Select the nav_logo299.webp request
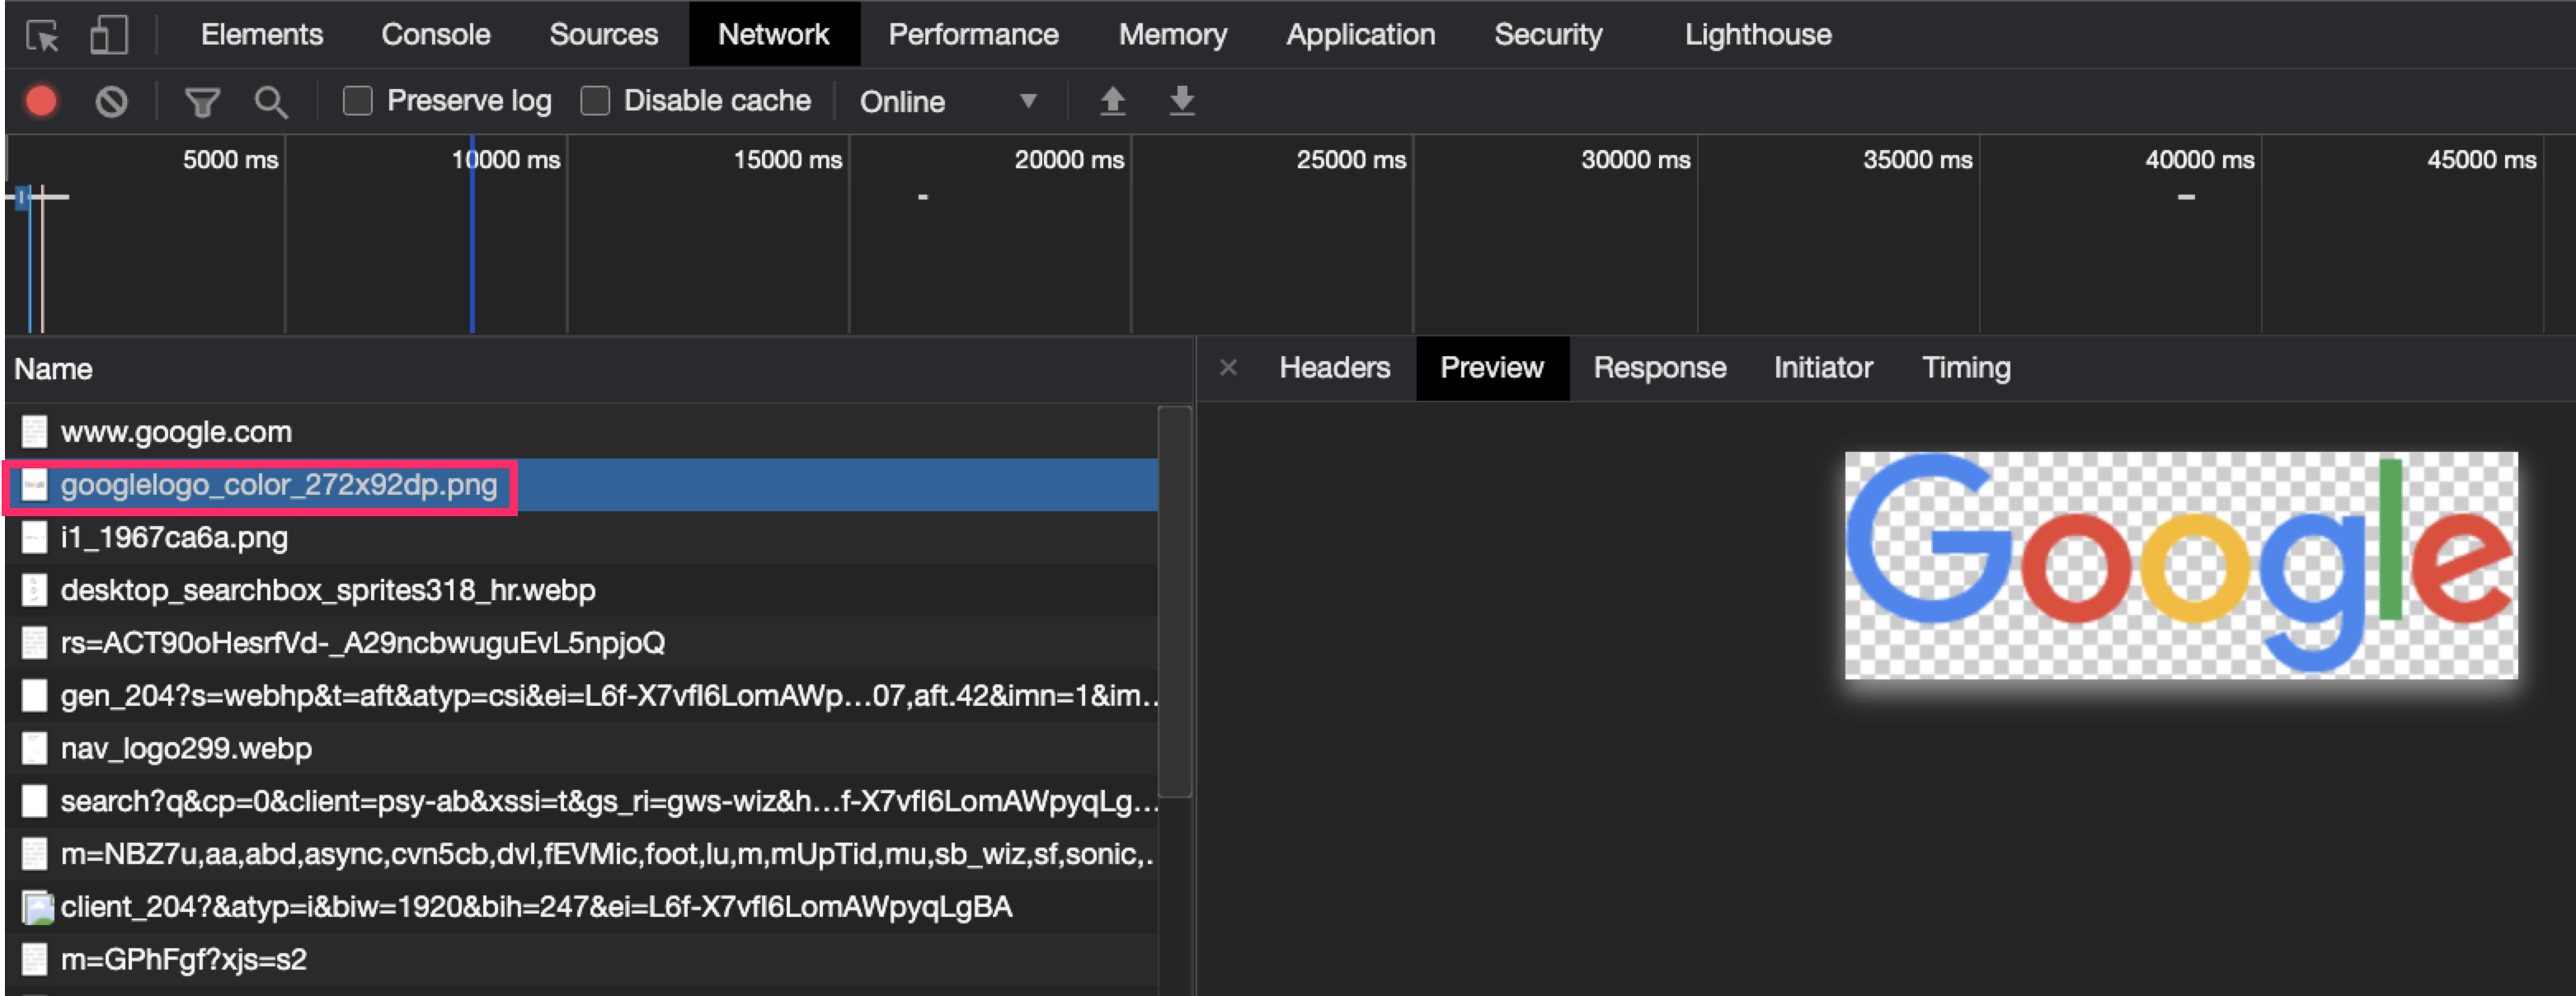Screen dimensions: 2576x996 (186, 748)
